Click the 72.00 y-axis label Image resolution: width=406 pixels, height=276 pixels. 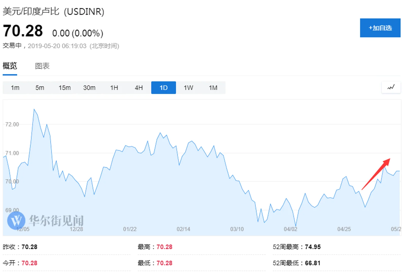point(12,124)
